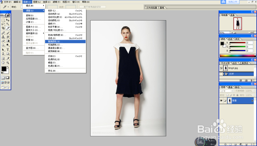Select the Rectangular Marquee tool
The image size is (257, 146).
tap(3, 20)
